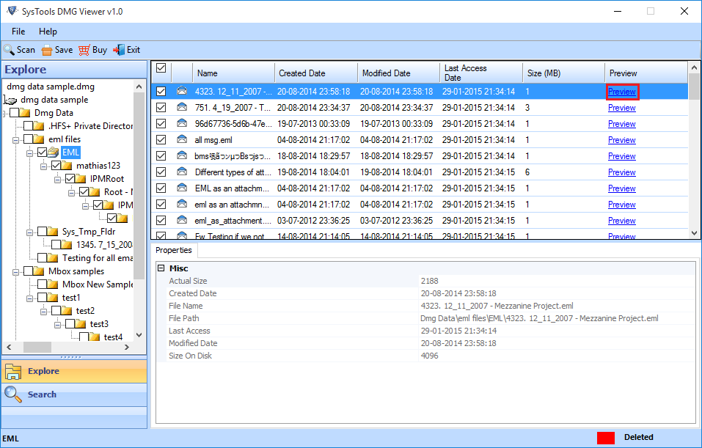Click the Search magnifier icon in bottom panel
This screenshot has width=702, height=448.
13,394
